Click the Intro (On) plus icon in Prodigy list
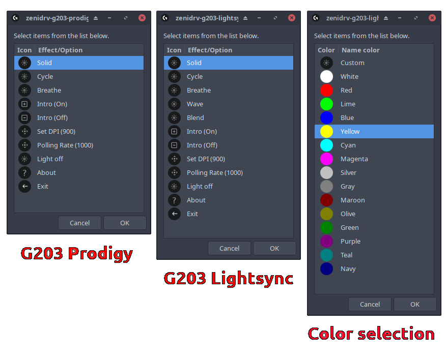The height and width of the screenshot is (357, 446). pos(25,104)
